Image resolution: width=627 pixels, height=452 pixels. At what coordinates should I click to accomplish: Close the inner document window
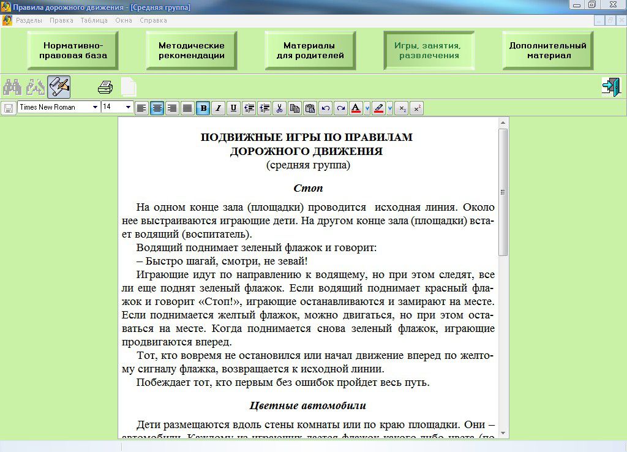pyautogui.click(x=621, y=21)
